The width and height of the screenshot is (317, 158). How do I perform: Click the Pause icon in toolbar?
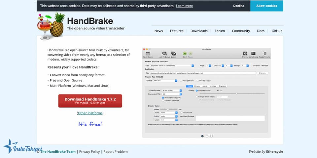click(x=191, y=54)
